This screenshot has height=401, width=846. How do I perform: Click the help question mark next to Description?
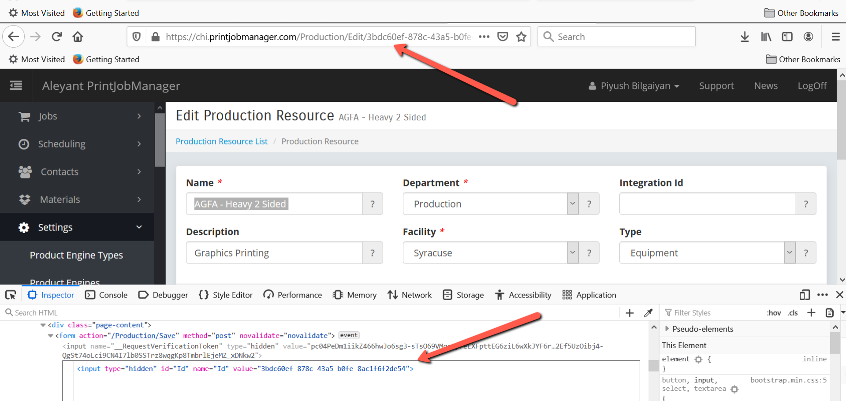pos(373,252)
